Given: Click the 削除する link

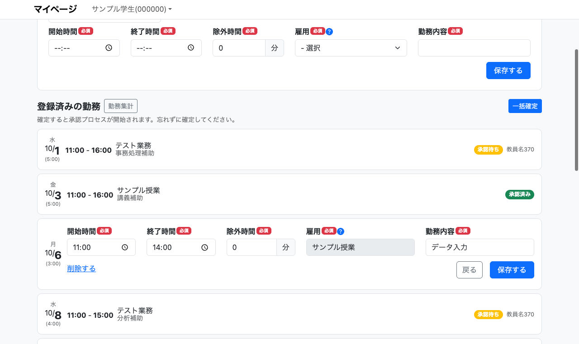Looking at the screenshot, I should click(81, 269).
